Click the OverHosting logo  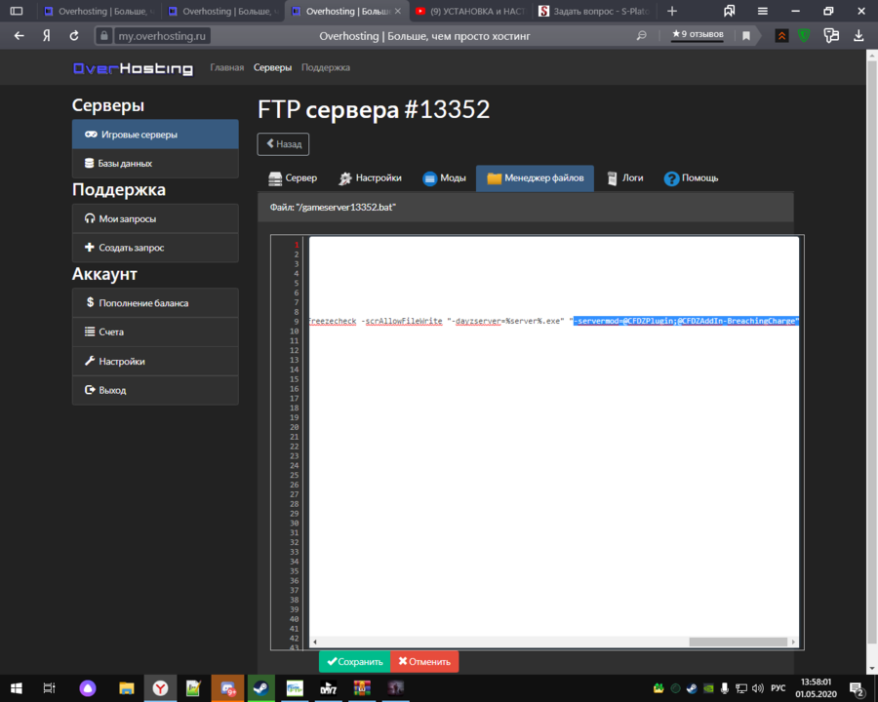tap(134, 68)
